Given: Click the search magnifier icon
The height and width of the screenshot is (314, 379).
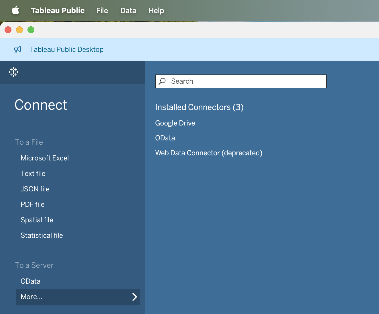Looking at the screenshot, I should [x=162, y=81].
